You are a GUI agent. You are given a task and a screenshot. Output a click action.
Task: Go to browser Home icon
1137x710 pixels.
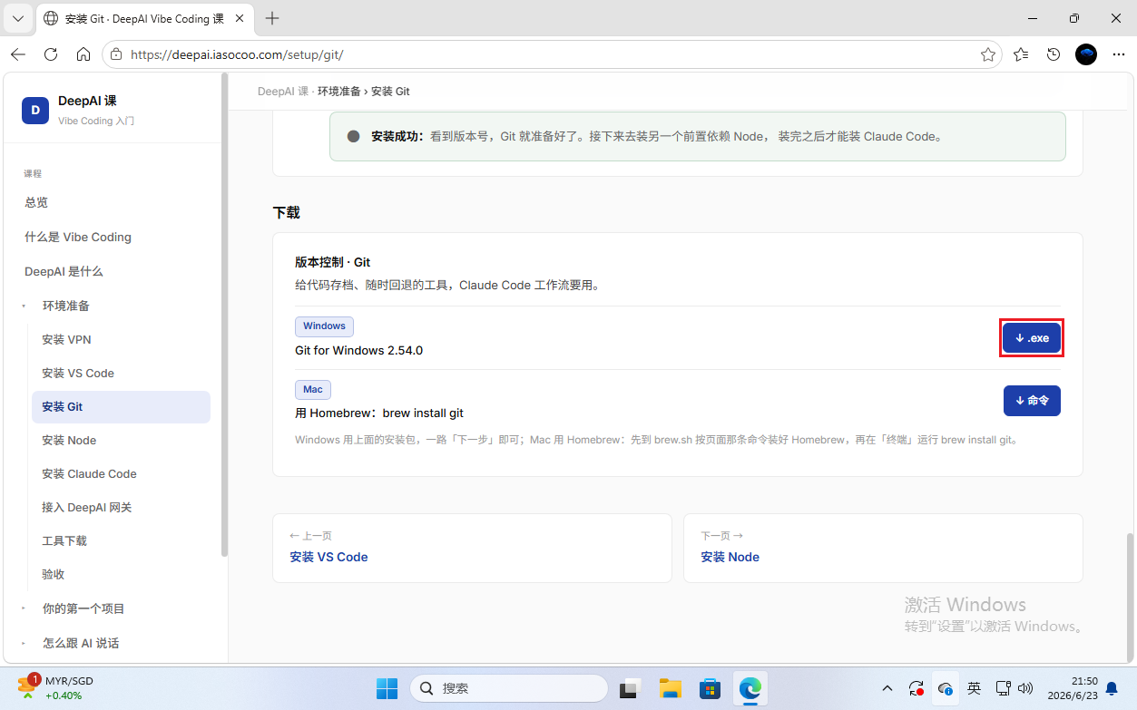[x=83, y=54]
